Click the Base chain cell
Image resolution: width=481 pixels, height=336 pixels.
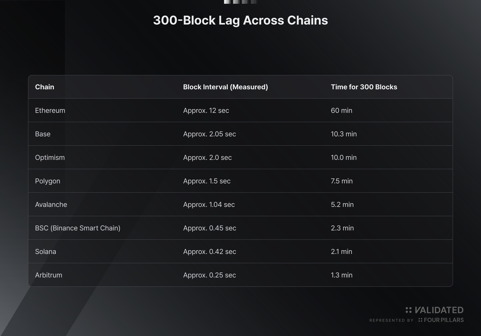coord(43,134)
